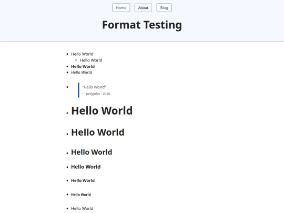Click the bold Hello World list item

(83, 66)
